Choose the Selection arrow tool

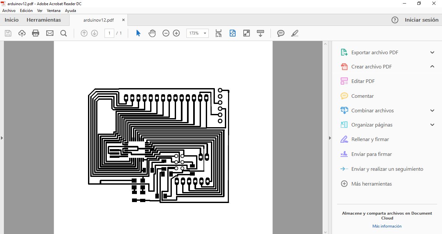pos(138,33)
